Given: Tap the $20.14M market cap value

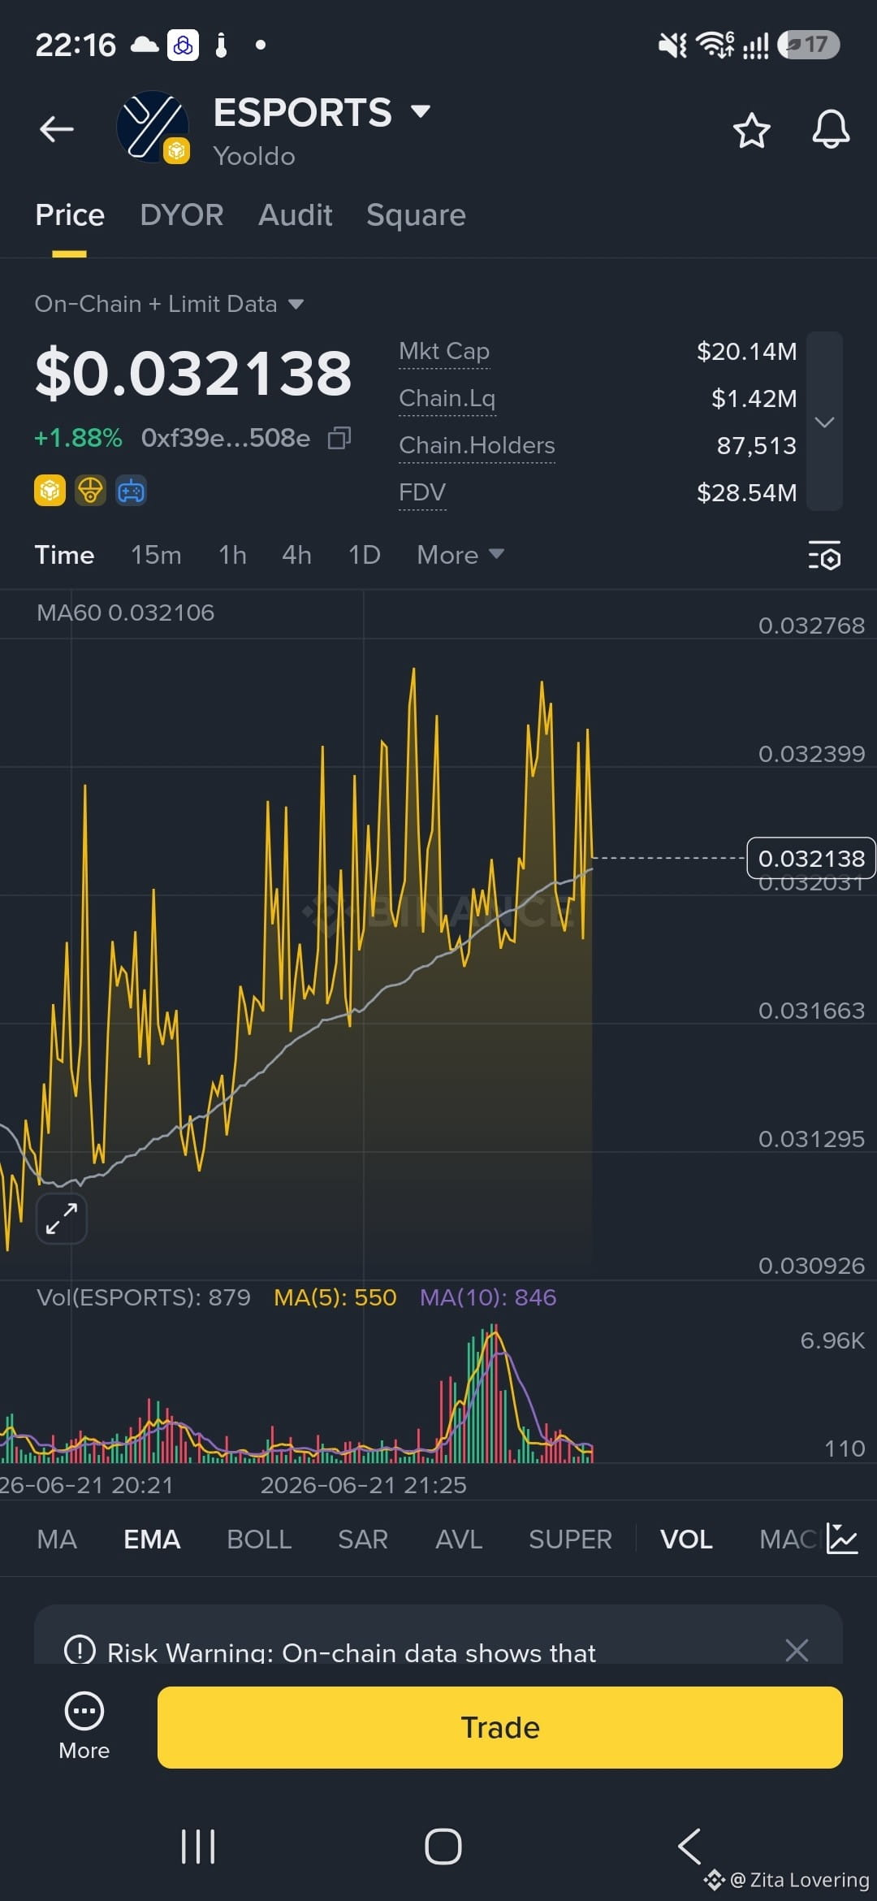Looking at the screenshot, I should 747,351.
